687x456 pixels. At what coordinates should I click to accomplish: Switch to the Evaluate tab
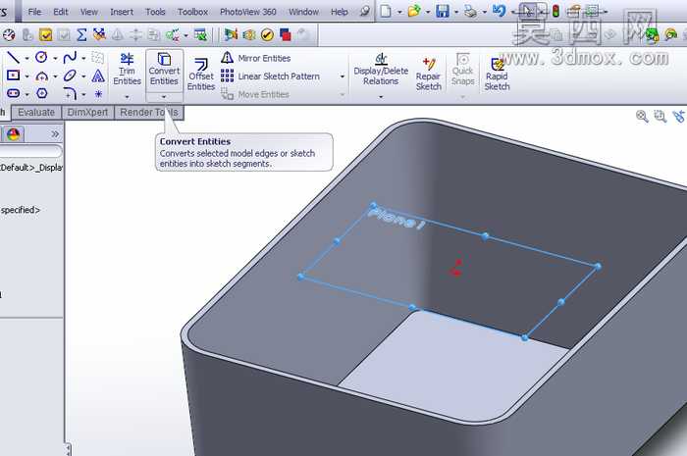coord(36,113)
